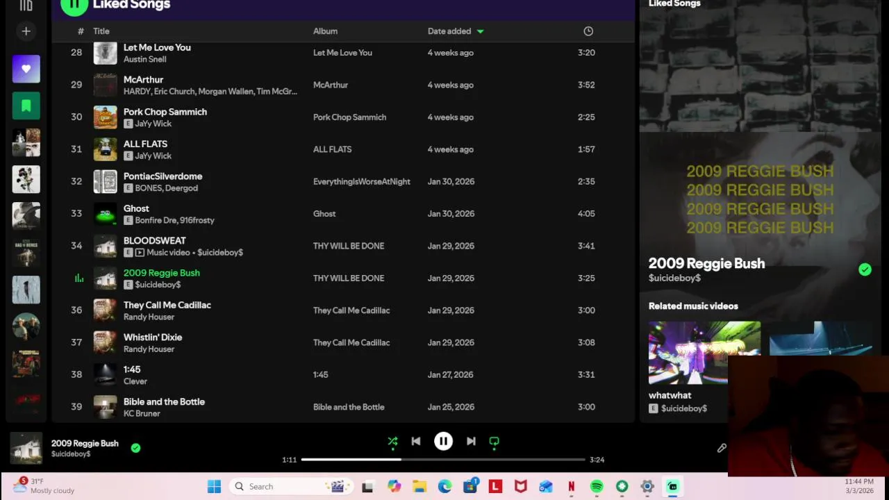The width and height of the screenshot is (889, 500).
Task: Toggle saved checkmark beside the now playing title
Action: (135, 448)
